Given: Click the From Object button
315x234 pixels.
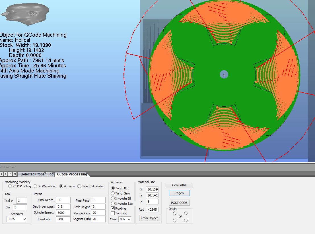Looking at the screenshot, I should 149,218.
